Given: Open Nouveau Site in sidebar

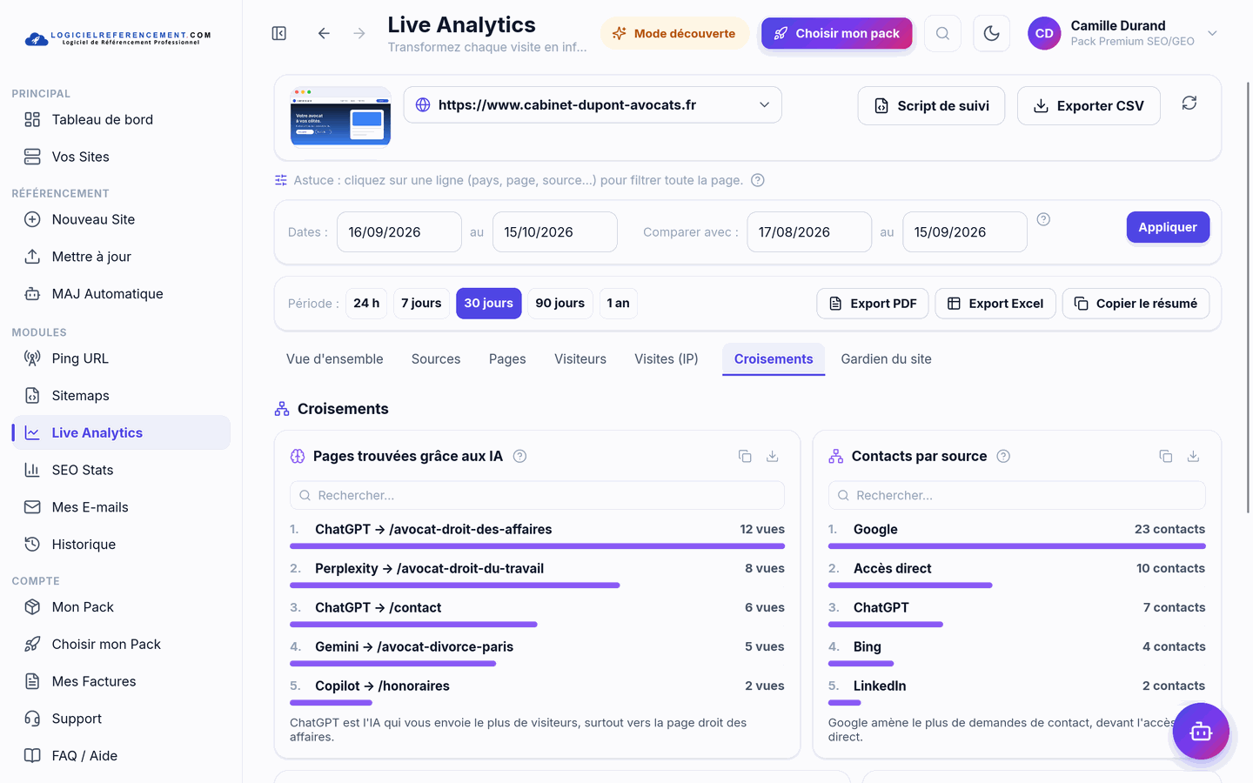Looking at the screenshot, I should point(121,219).
